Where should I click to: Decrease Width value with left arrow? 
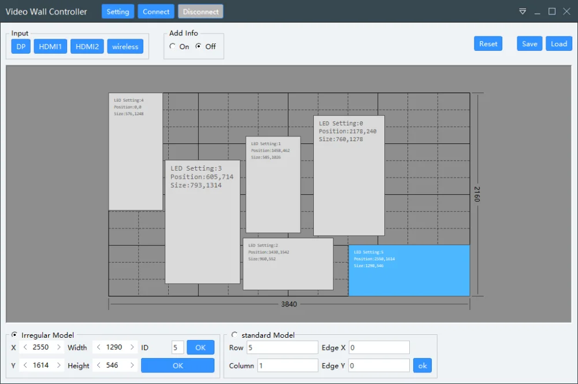98,347
